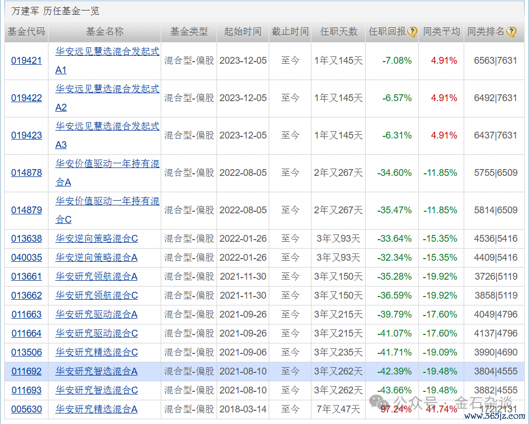Open 华安研究领航混合A fund page

(96, 277)
